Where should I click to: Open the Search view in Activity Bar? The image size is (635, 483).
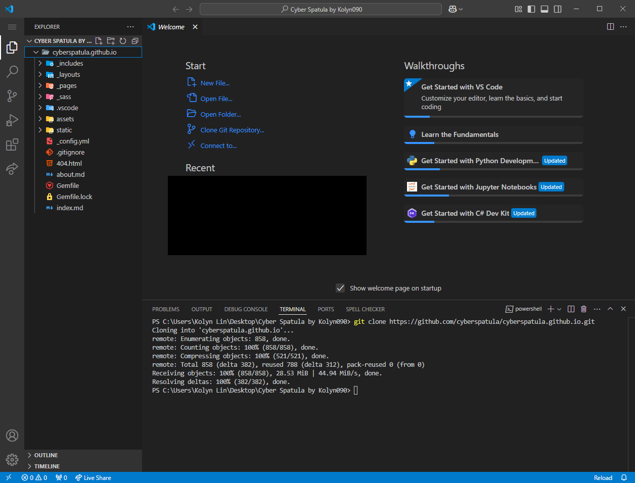12,72
